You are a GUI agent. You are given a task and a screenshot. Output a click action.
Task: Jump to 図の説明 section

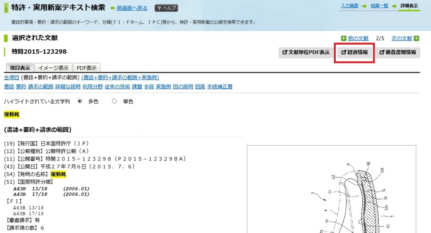pos(183,87)
